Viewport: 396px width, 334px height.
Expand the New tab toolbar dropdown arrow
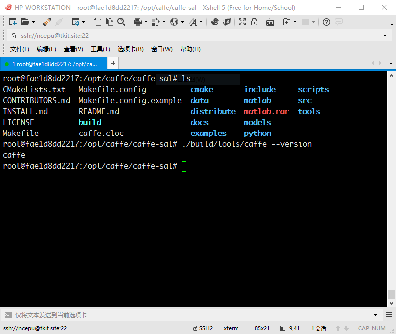coord(295,22)
